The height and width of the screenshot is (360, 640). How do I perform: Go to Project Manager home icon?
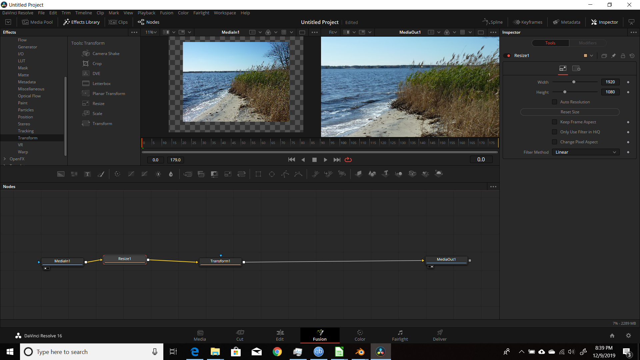point(612,336)
